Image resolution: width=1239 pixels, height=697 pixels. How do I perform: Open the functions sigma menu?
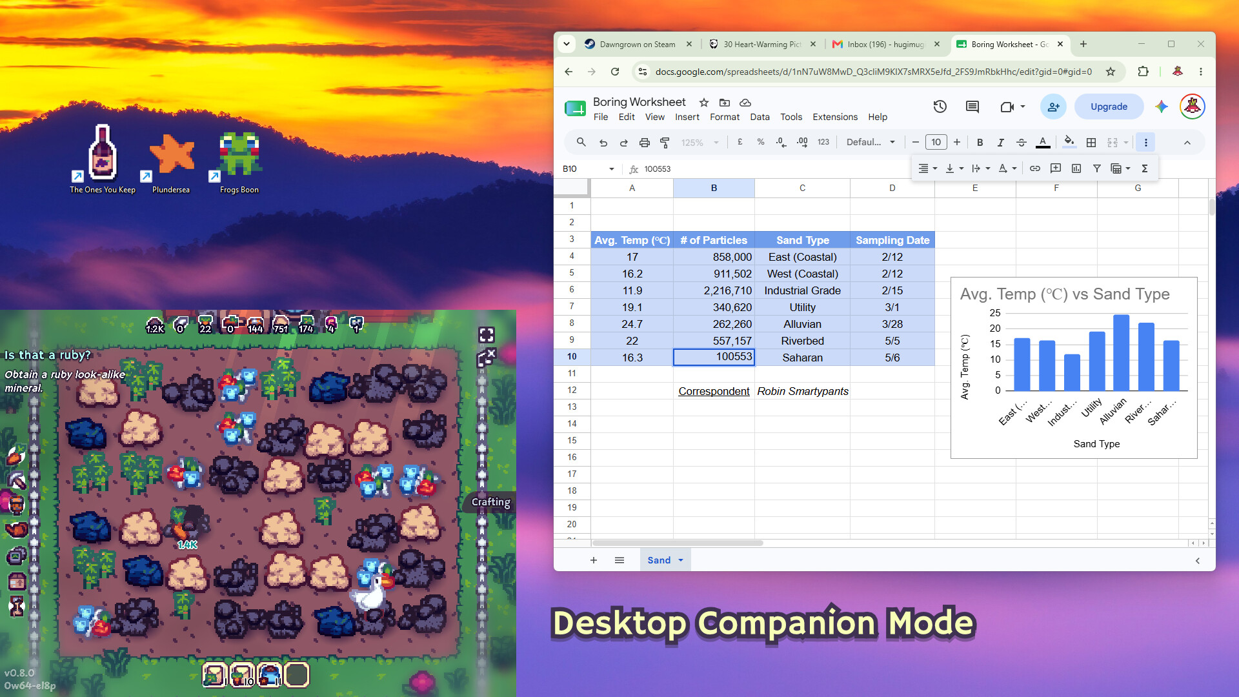point(1144,168)
